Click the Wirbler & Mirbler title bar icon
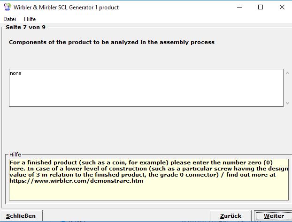Viewport: 292px width, 222px height. [x=8, y=7]
